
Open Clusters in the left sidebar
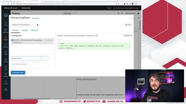6,60
